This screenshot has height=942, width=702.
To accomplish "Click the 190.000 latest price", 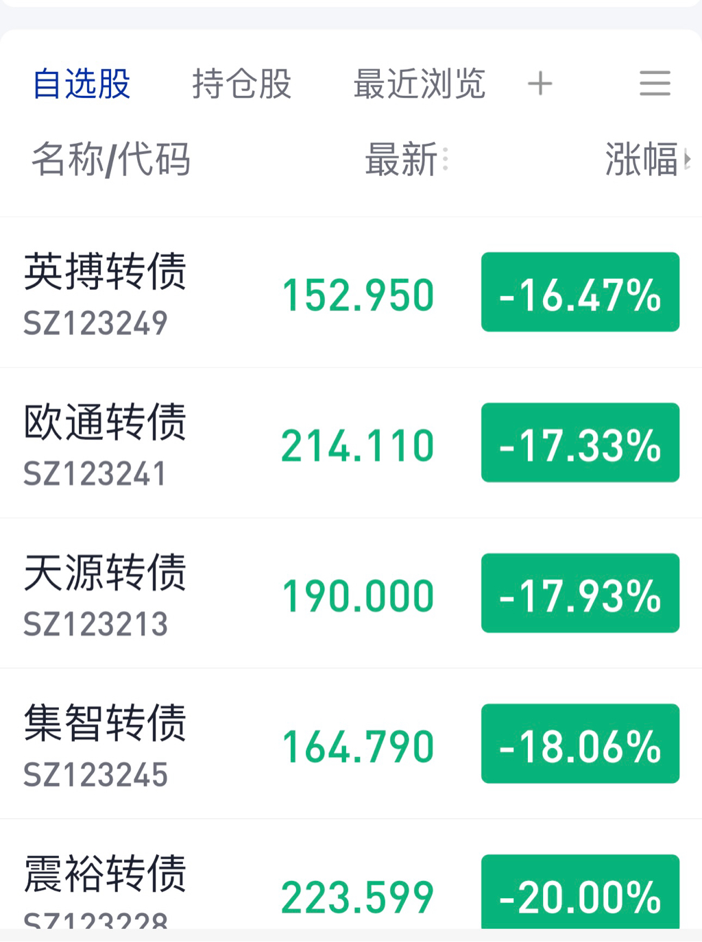I will tap(358, 596).
